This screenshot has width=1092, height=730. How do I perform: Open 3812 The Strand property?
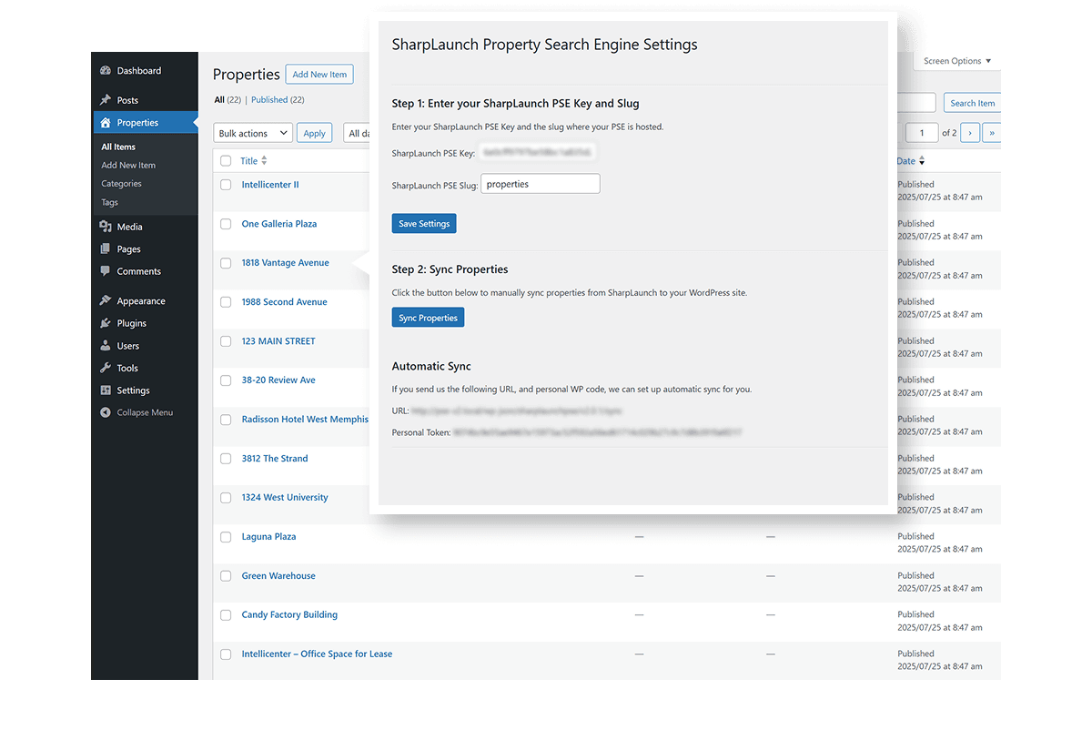coord(275,459)
